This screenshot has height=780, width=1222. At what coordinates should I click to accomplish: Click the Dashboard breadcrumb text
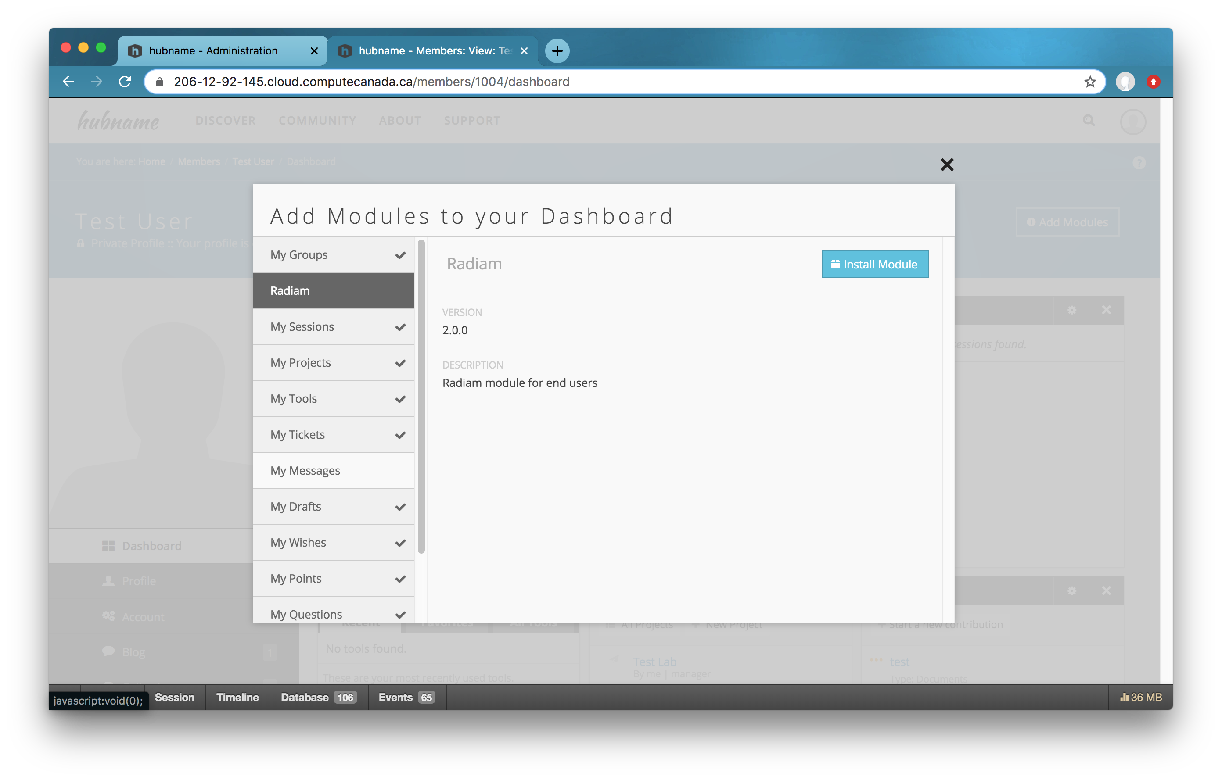click(311, 161)
